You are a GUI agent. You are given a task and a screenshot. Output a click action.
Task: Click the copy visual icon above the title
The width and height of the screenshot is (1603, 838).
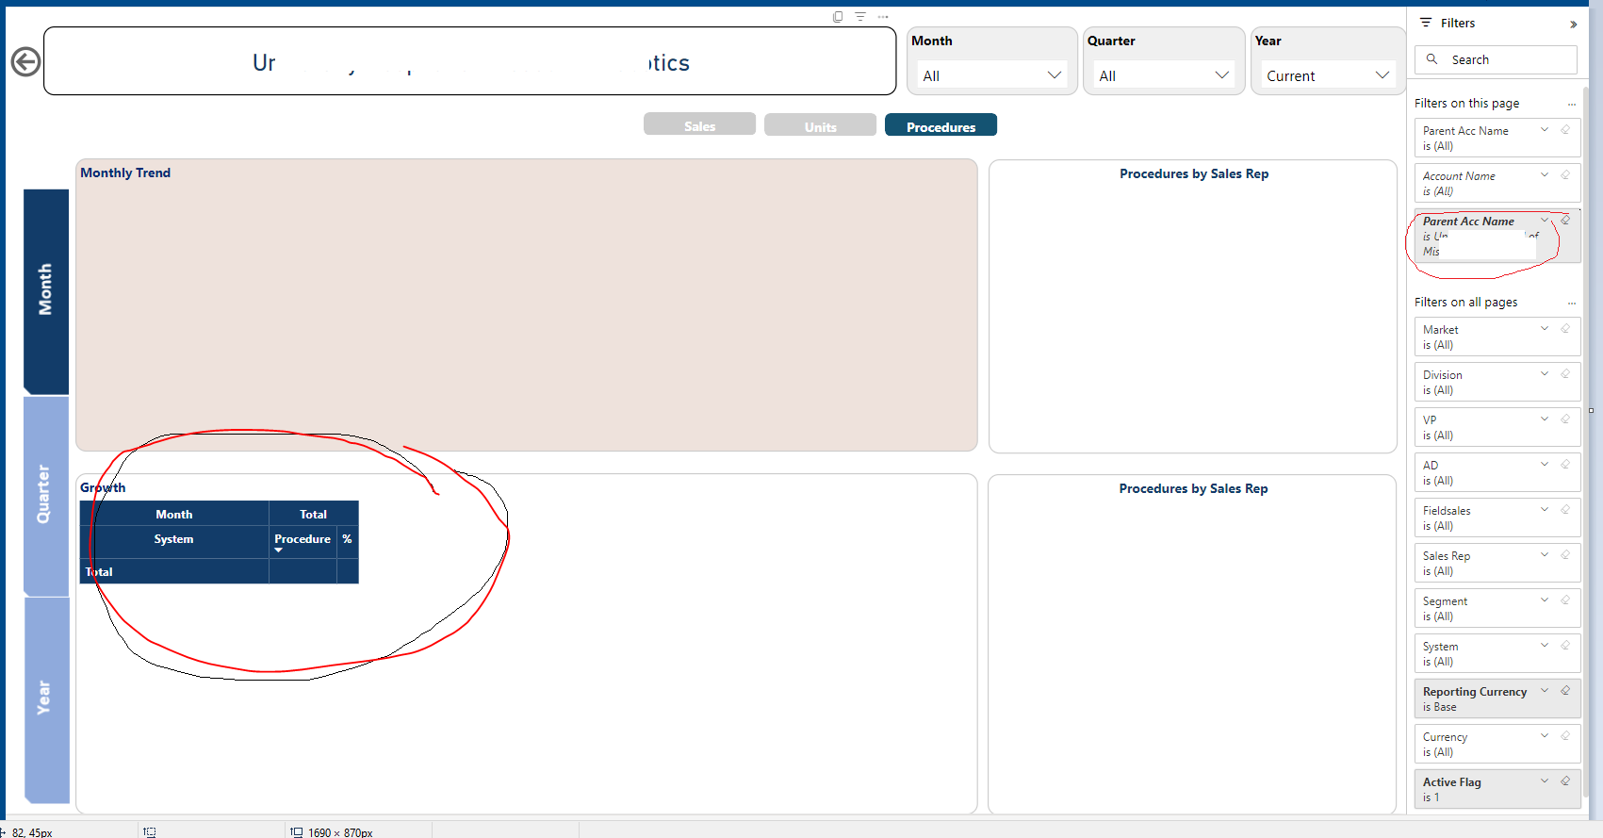pyautogui.click(x=838, y=17)
